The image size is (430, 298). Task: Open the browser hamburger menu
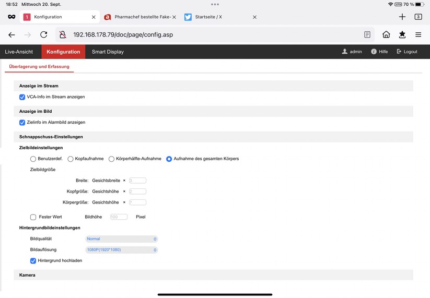point(419,34)
